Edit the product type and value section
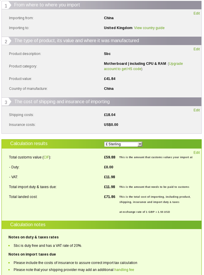204x275 pixels. (196, 49)
